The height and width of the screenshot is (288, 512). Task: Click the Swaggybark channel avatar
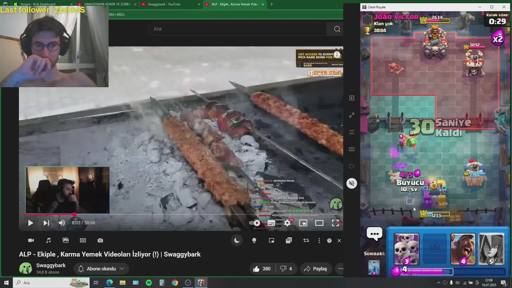(x=26, y=269)
